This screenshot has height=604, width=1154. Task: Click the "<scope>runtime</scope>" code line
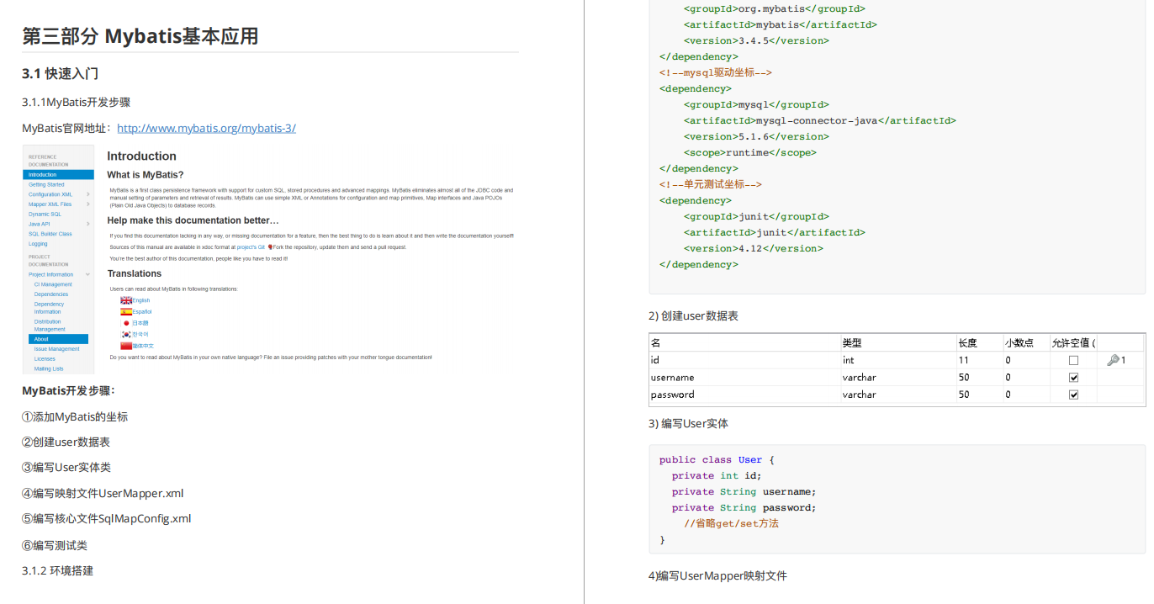tap(750, 152)
